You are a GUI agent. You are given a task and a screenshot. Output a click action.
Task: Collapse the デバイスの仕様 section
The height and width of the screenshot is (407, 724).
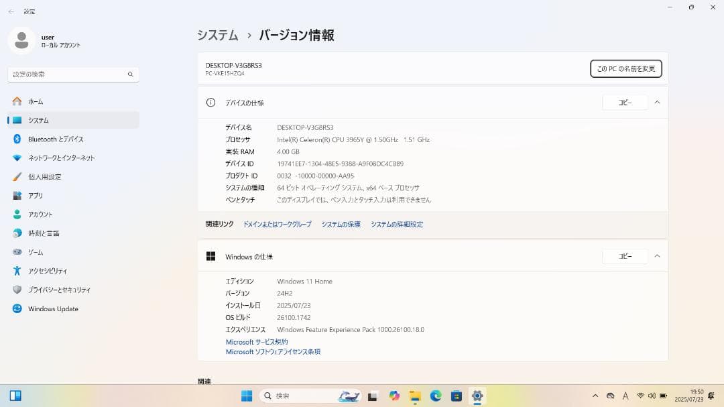coord(657,103)
